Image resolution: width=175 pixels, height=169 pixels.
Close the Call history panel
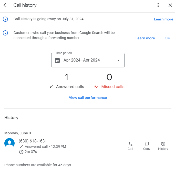tap(170, 5)
